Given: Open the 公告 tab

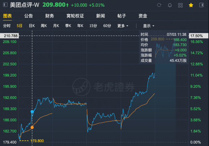Looking at the screenshot, I should point(29,16).
